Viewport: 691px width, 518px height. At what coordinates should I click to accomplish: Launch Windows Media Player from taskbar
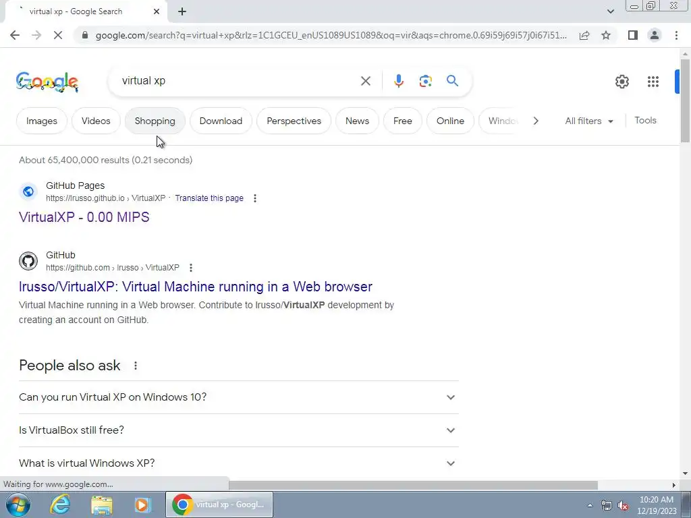[143, 505]
